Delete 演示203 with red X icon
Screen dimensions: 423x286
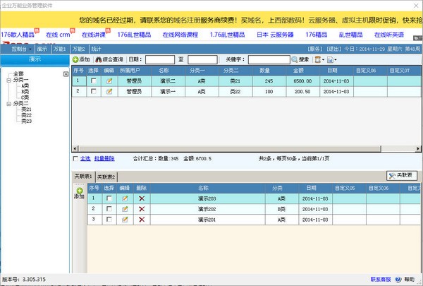click(142, 198)
